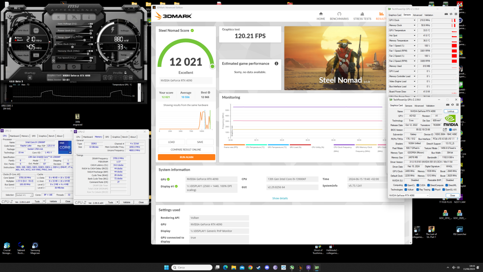Click share BIOS export icon in GPU-Z
483x272 pixels.
(445, 130)
